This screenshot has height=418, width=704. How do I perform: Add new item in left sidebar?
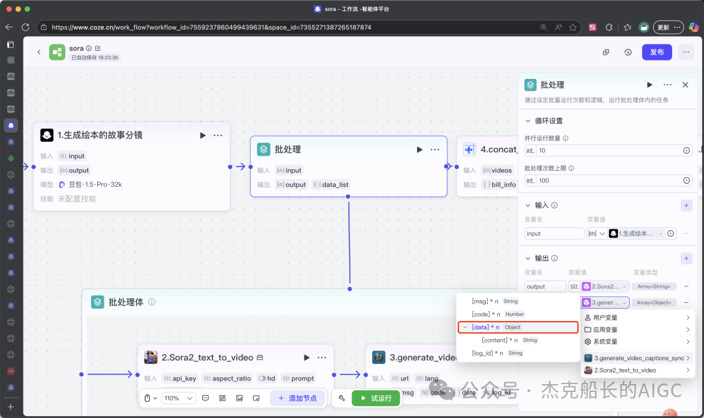click(x=11, y=407)
